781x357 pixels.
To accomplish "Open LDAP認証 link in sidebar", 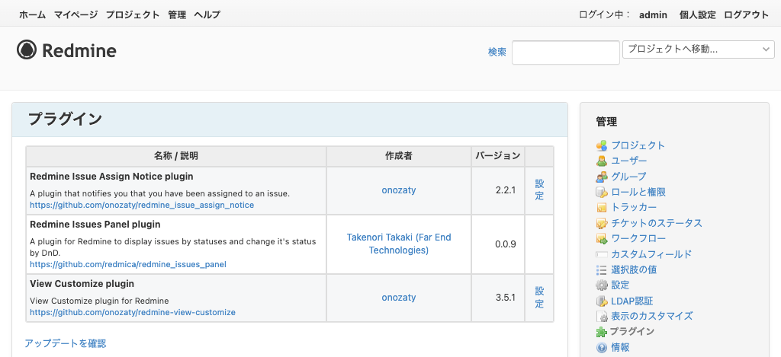I will (632, 301).
